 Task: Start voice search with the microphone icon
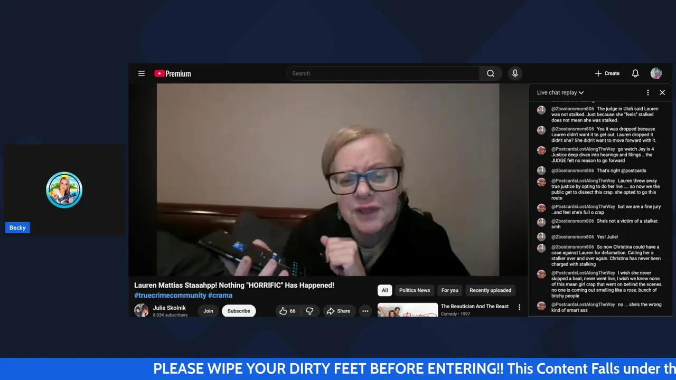click(515, 73)
